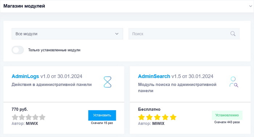Collapse the 'Магазин модулей' panel chevron

coord(250,6)
